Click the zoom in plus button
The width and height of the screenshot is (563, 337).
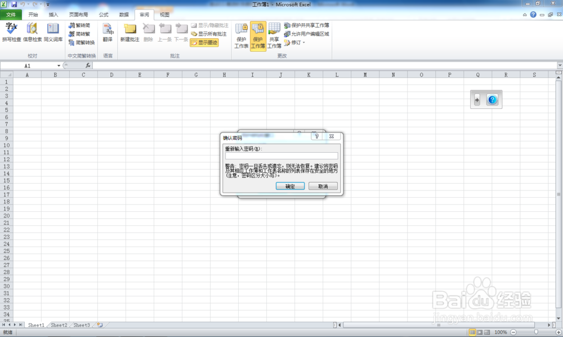(x=558, y=332)
